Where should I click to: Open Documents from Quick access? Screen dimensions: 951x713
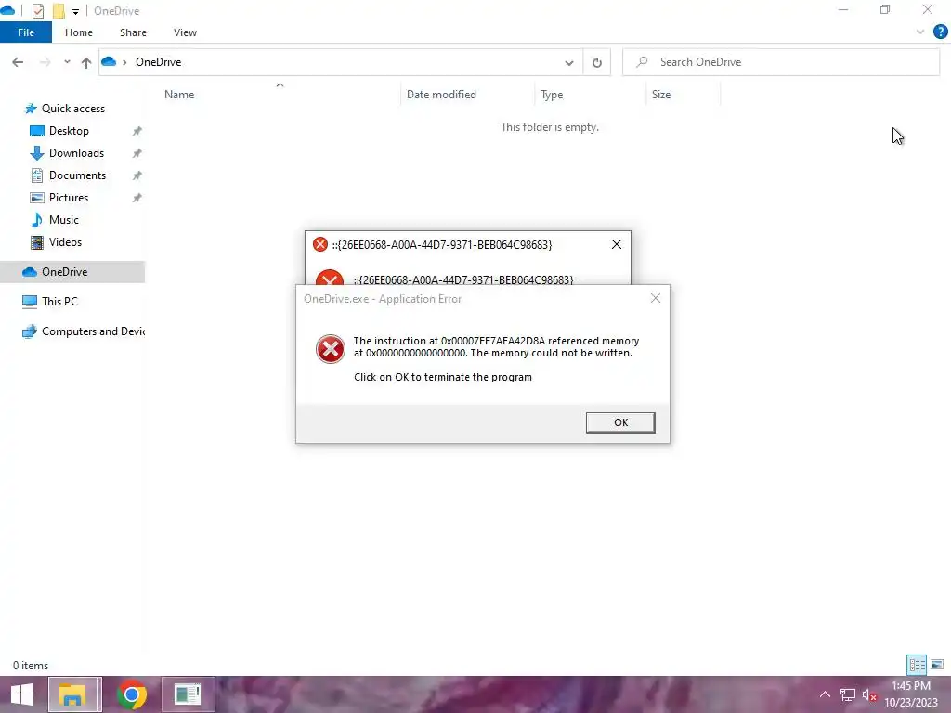77,175
